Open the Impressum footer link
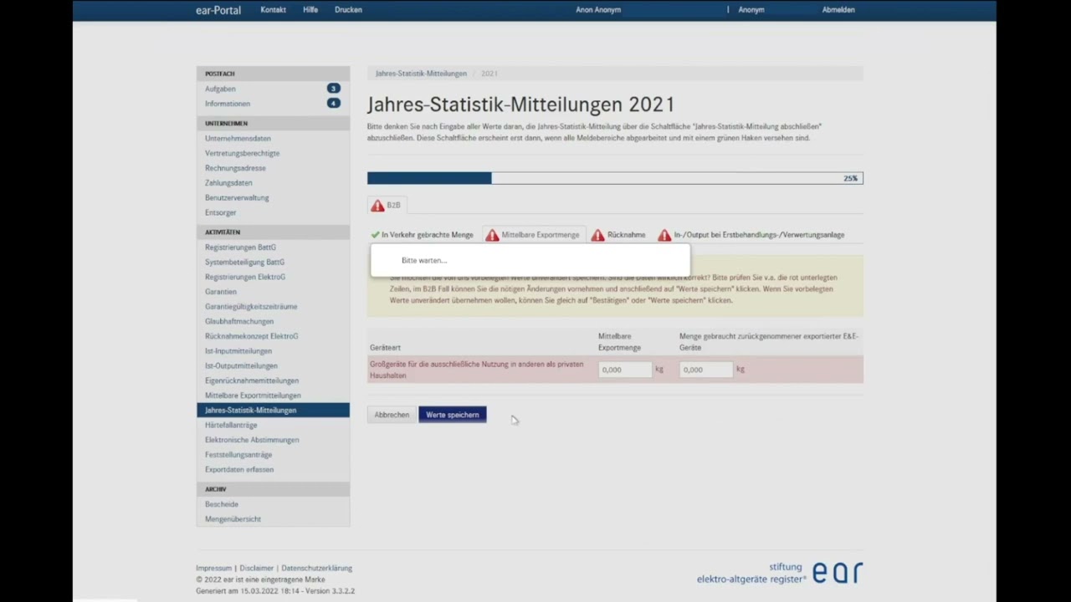 (213, 569)
